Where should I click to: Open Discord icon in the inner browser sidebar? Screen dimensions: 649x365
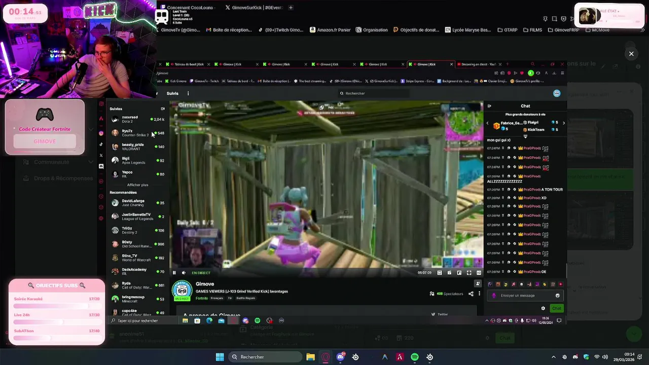click(x=101, y=166)
